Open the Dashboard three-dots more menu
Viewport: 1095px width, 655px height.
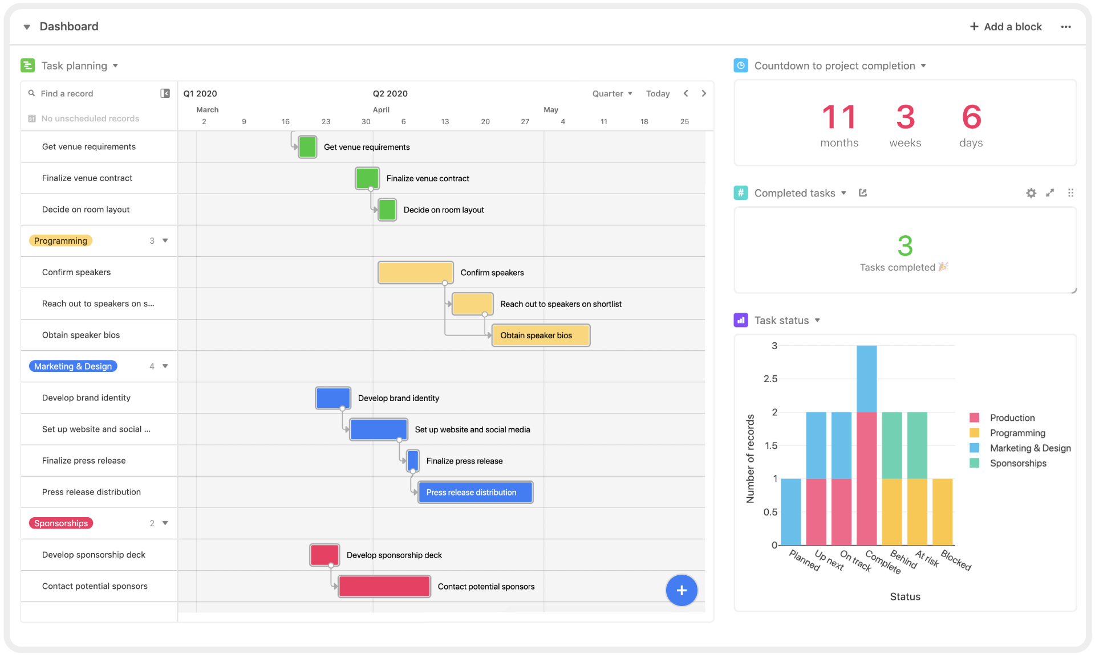(1066, 27)
